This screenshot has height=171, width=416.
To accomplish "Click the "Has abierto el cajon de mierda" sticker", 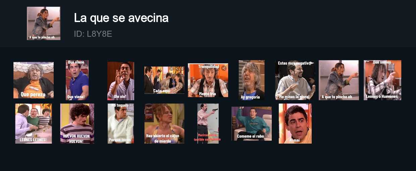I will (x=164, y=124).
